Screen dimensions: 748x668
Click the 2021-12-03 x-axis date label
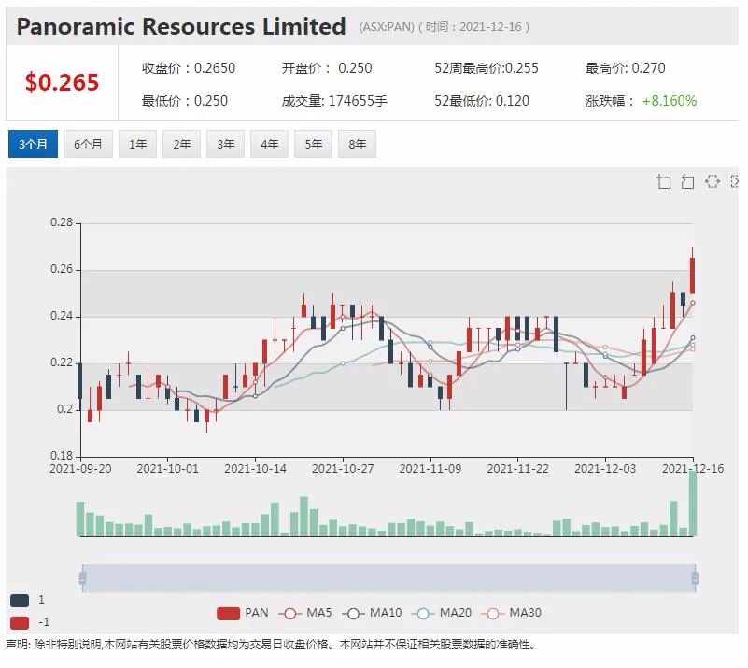pyautogui.click(x=605, y=469)
